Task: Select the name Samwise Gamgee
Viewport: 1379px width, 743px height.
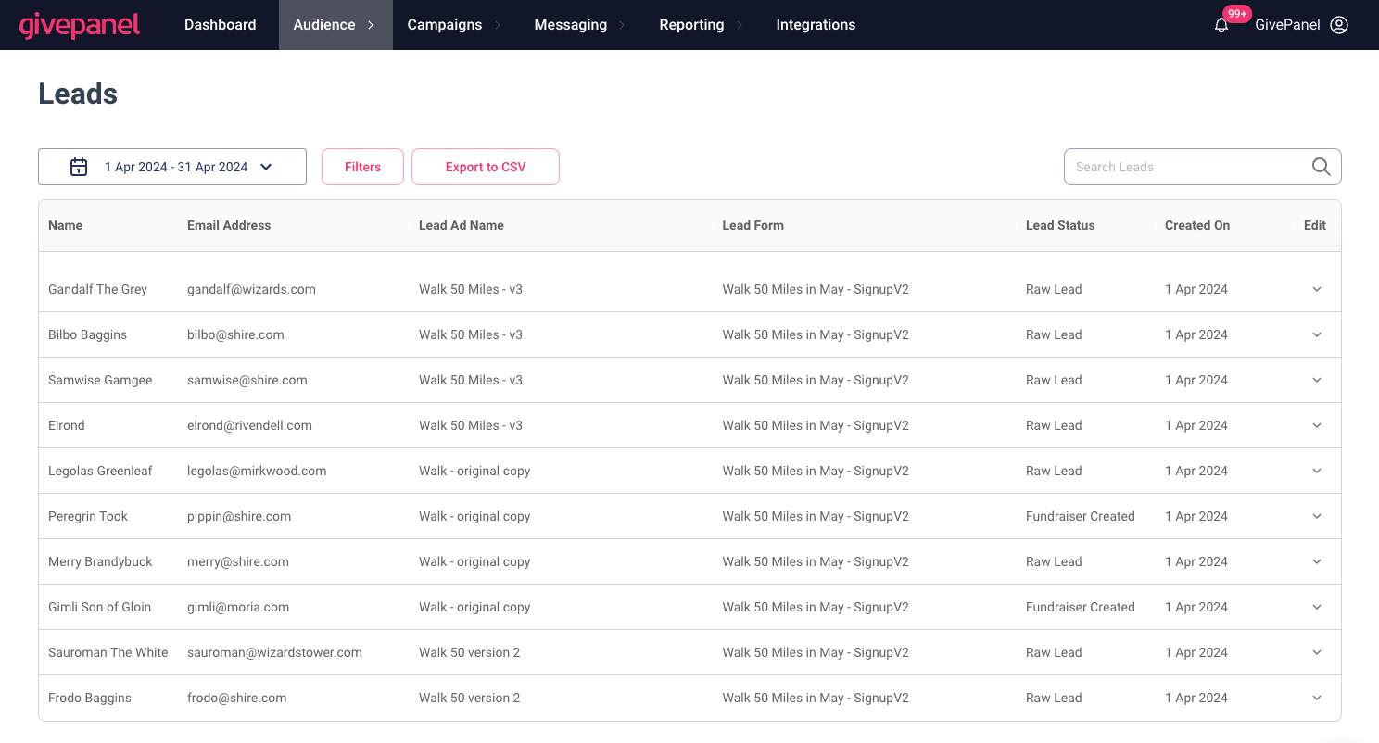Action: [100, 380]
